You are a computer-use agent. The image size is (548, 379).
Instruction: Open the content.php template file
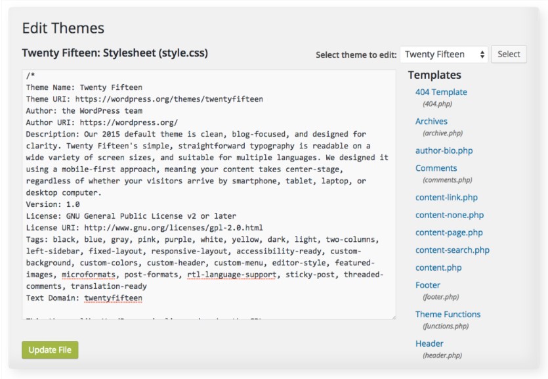[438, 267]
